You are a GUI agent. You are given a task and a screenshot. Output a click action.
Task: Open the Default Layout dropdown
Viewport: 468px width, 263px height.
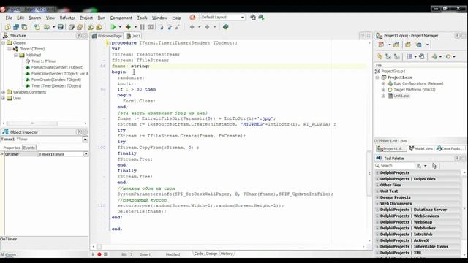(242, 18)
